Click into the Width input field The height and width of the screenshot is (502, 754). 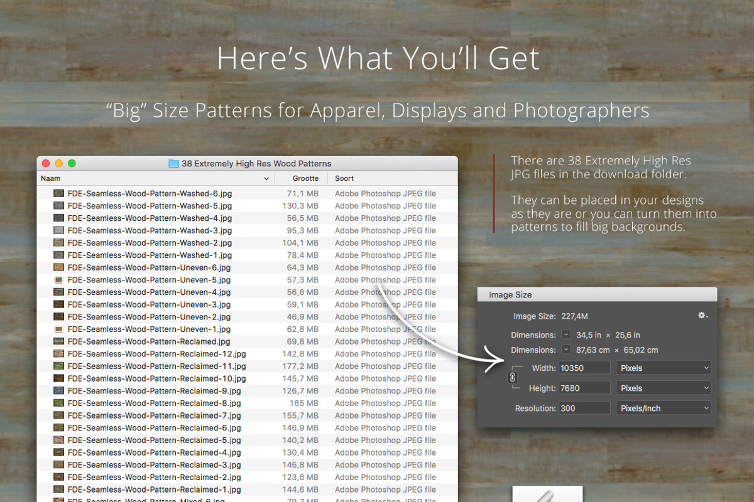pyautogui.click(x=583, y=367)
